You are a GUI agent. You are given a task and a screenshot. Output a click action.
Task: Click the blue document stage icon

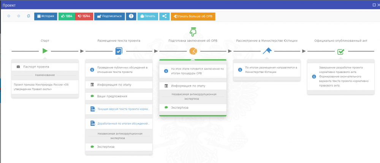119,51
